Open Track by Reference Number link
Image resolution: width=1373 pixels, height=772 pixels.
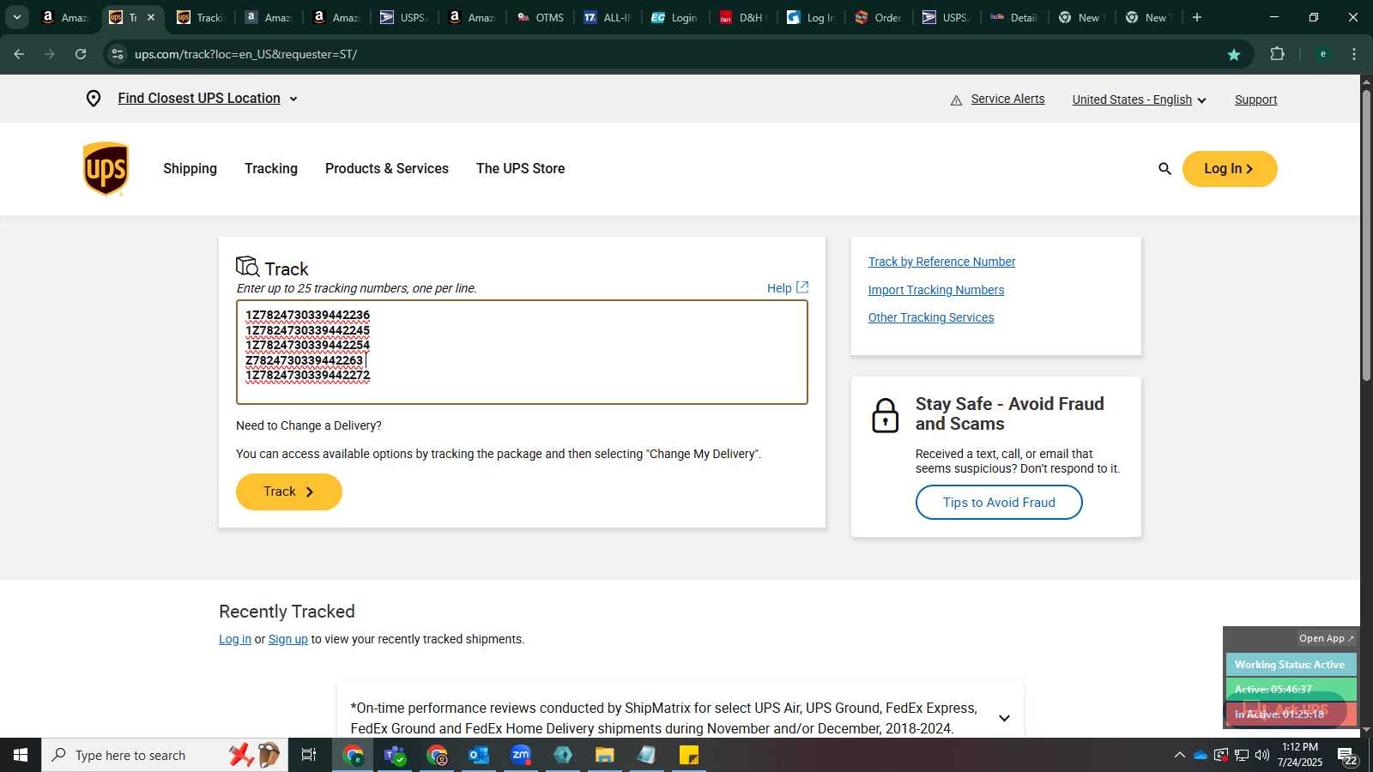pos(941,262)
